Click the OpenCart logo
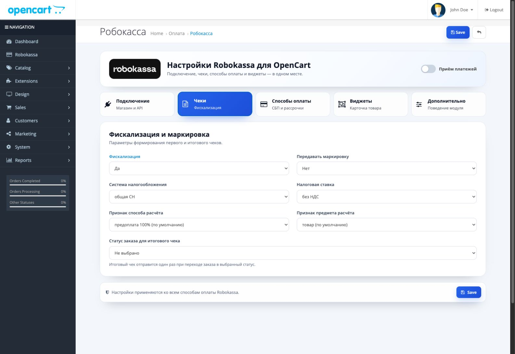This screenshot has height=354, width=515. pos(36,10)
